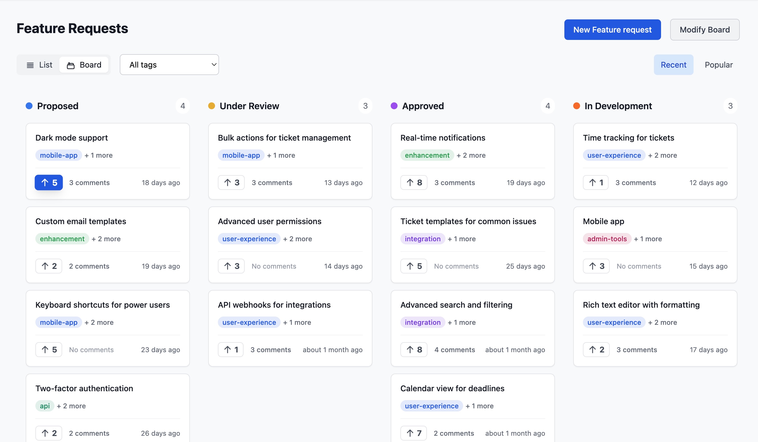Click '4 comments' on Advanced search card
This screenshot has height=442, width=758.
tap(455, 350)
